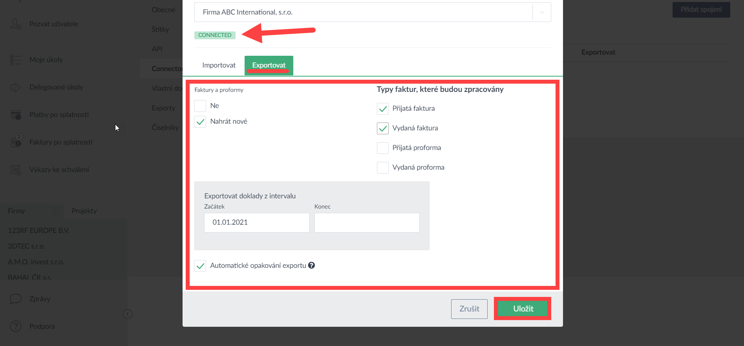
Task: Click the Zprávy speech bubble icon
Action: point(16,299)
